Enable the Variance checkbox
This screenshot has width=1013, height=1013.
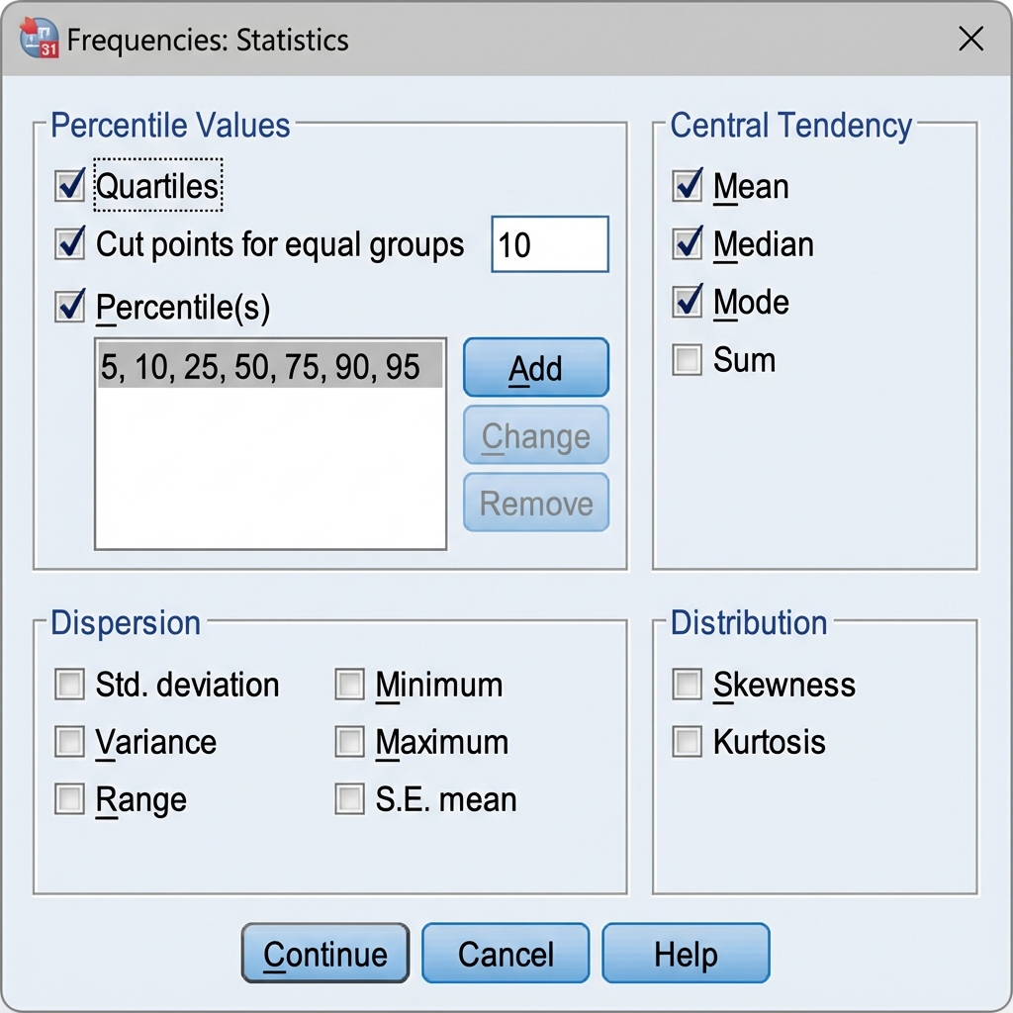70,742
